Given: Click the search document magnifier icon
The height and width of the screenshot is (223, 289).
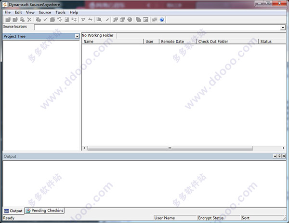Looking at the screenshot, I should [99, 20].
